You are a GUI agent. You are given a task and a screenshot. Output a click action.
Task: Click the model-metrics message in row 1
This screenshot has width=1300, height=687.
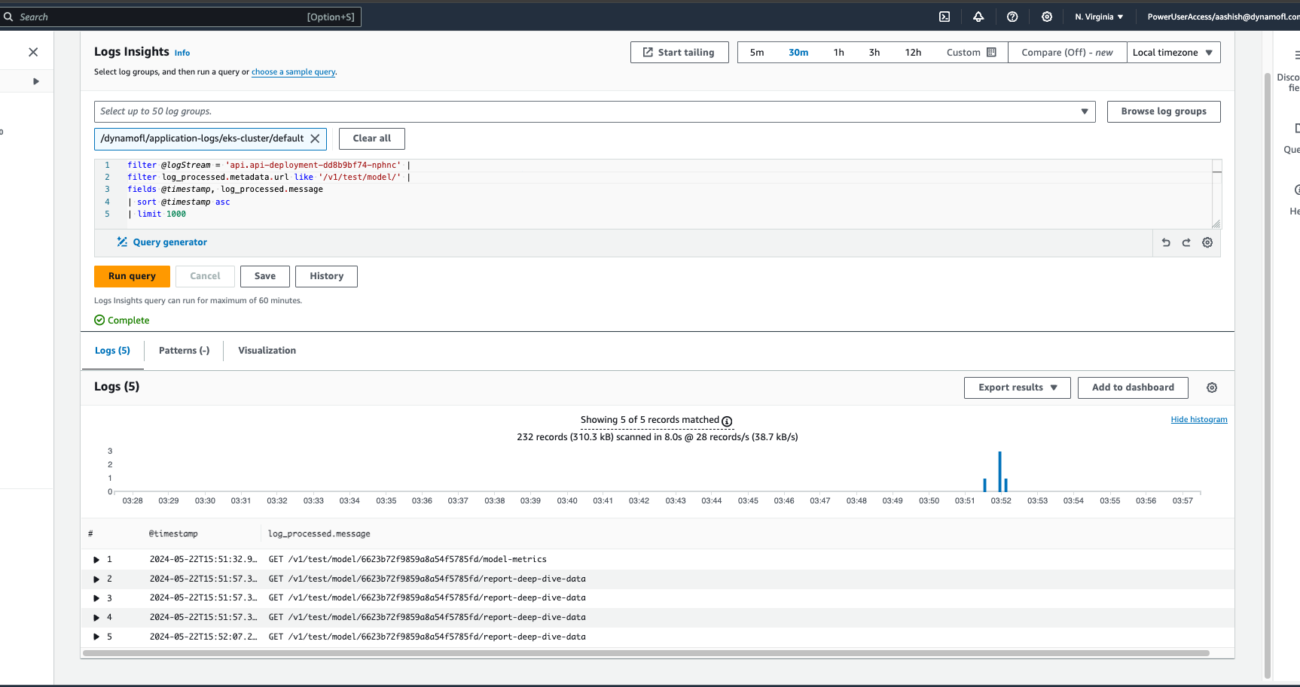[407, 560]
